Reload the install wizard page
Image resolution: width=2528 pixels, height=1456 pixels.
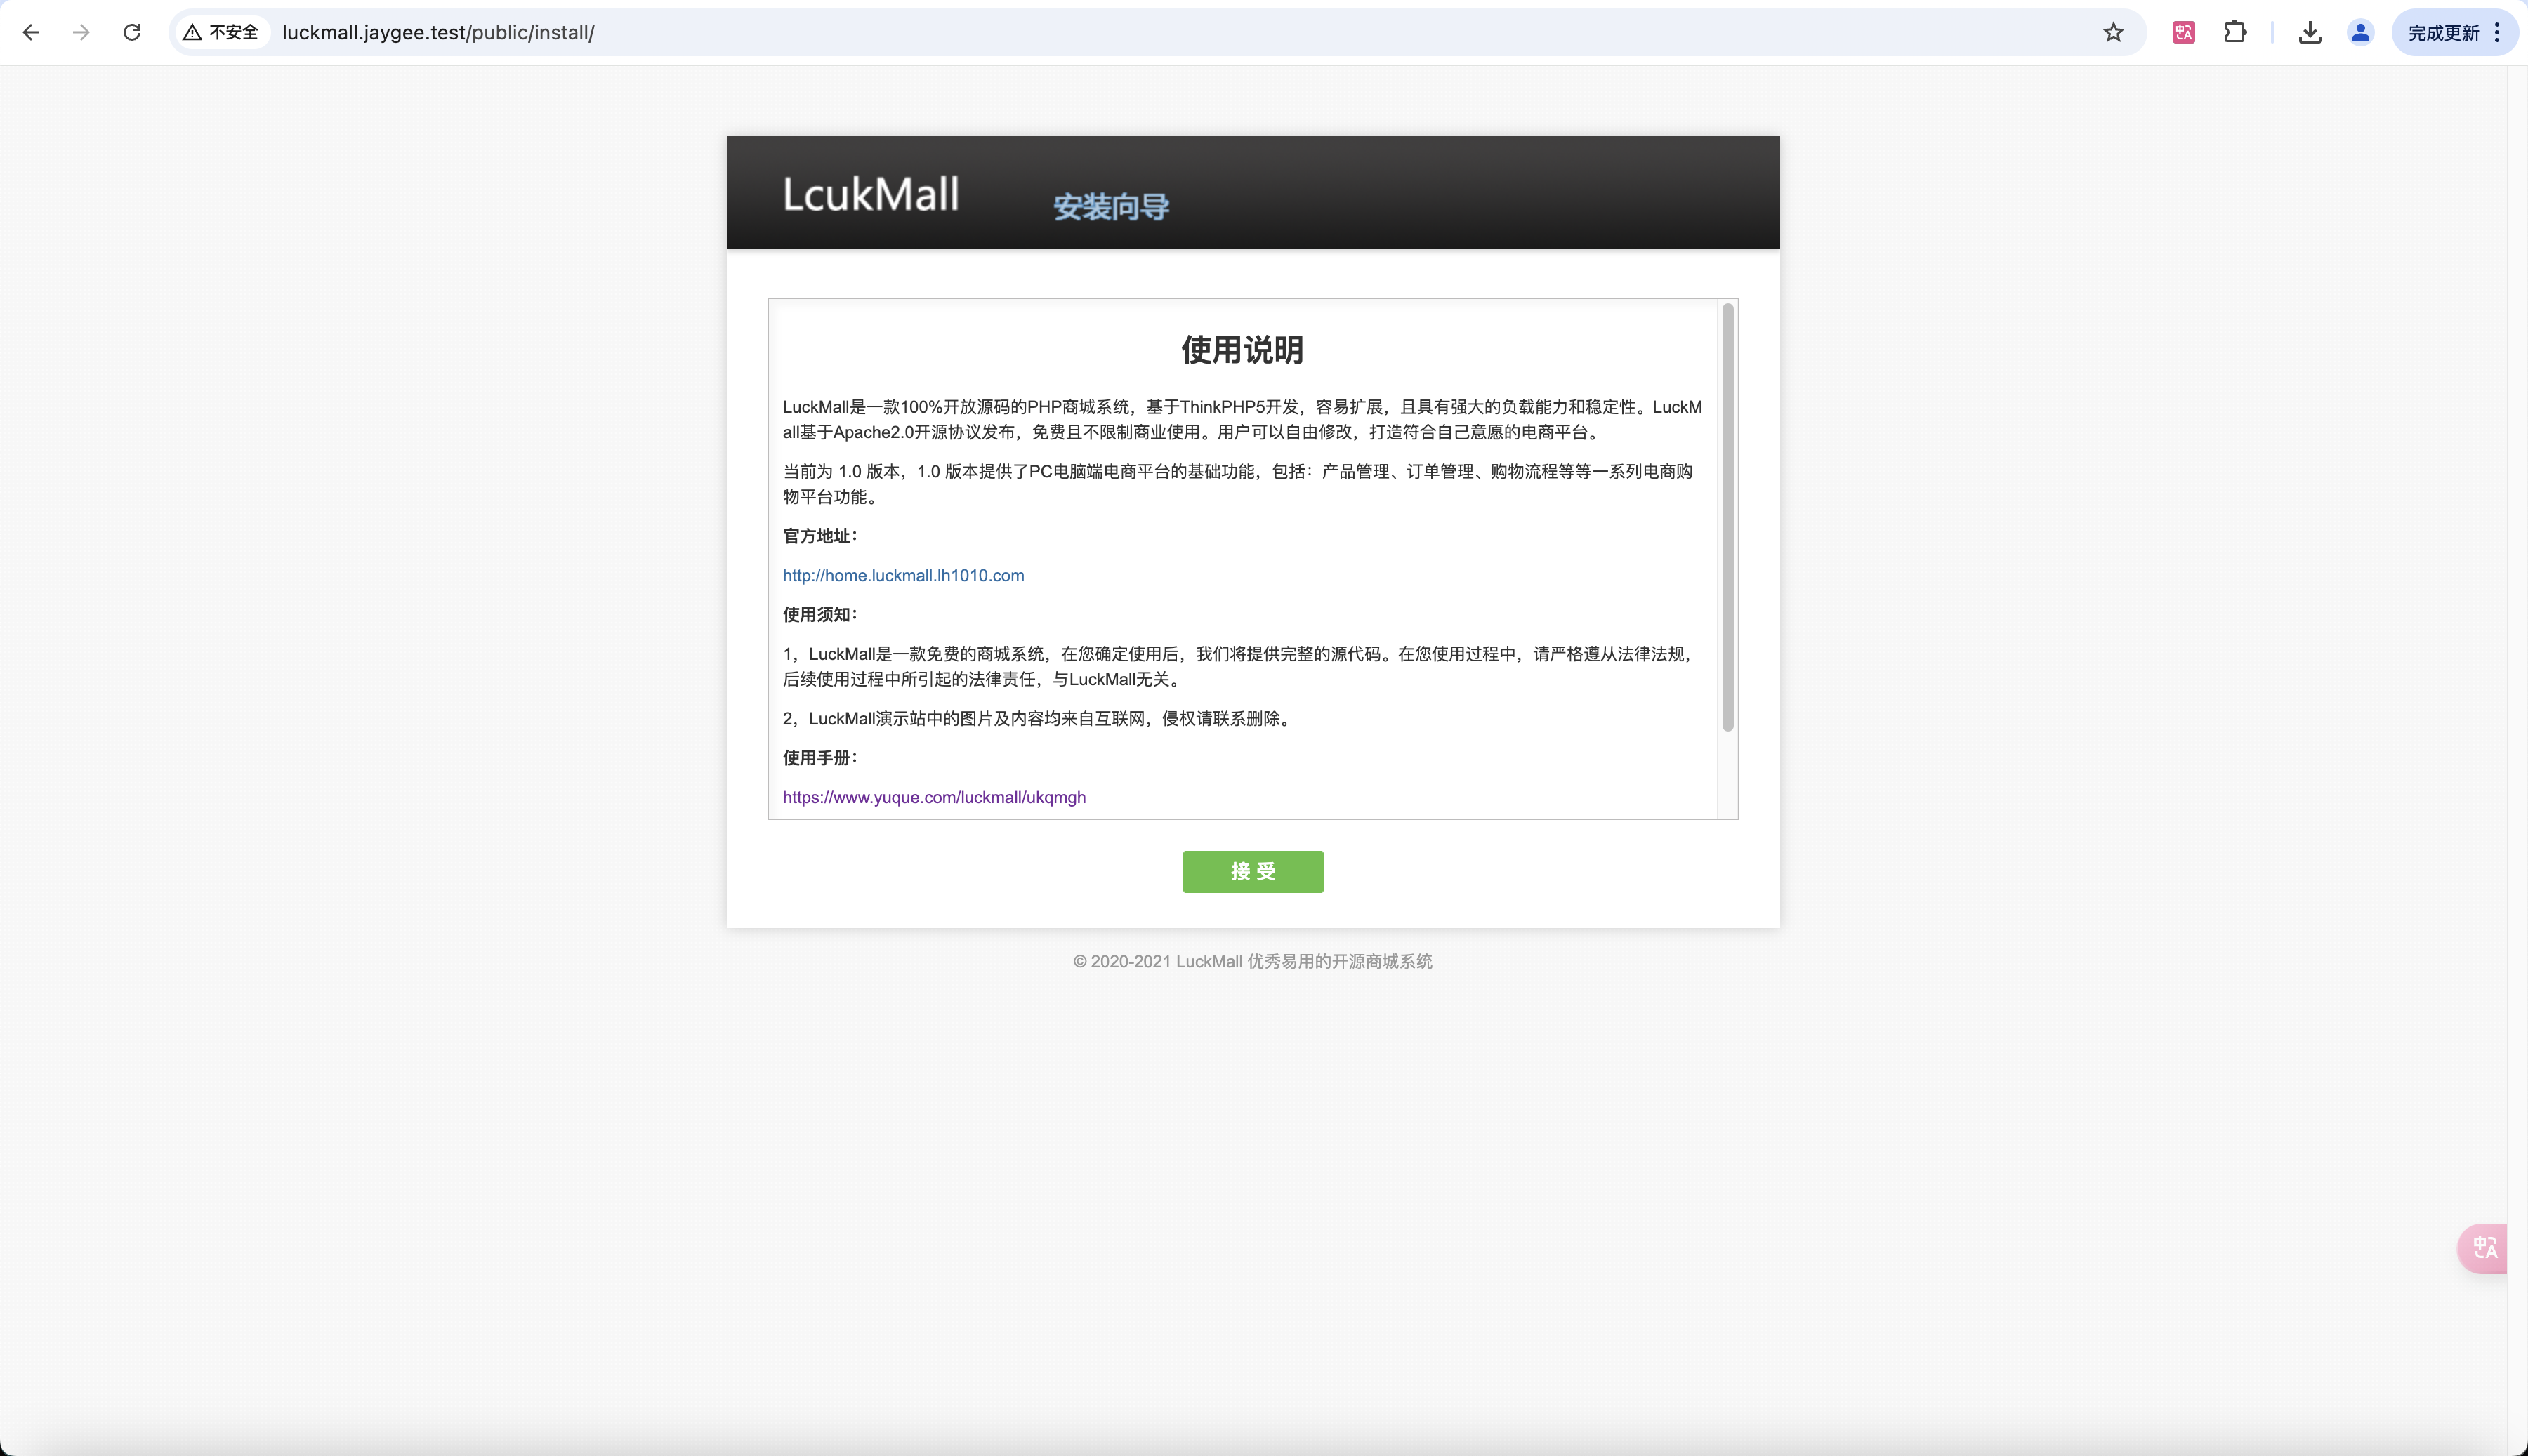point(131,32)
